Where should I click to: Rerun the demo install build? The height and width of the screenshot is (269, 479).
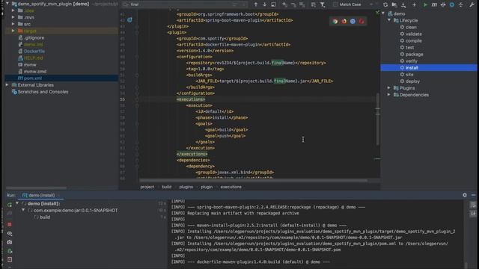(10, 205)
